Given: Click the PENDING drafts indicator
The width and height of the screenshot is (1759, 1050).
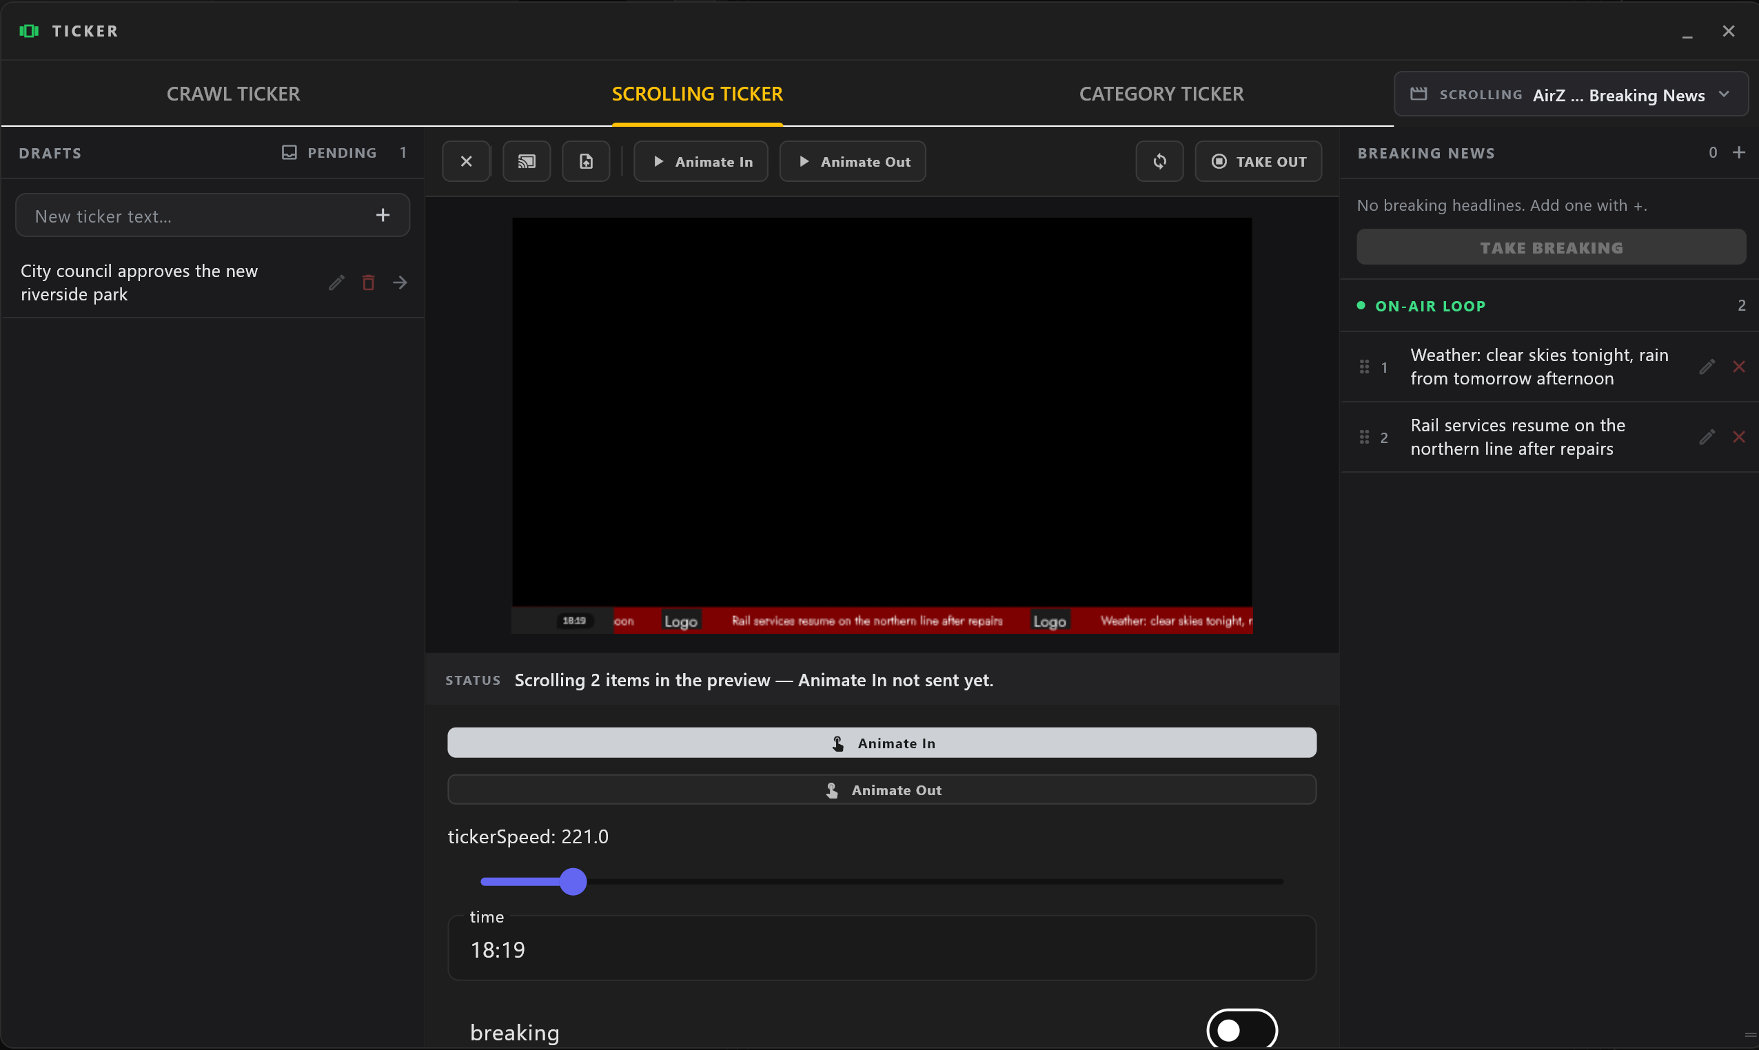Looking at the screenshot, I should point(343,153).
